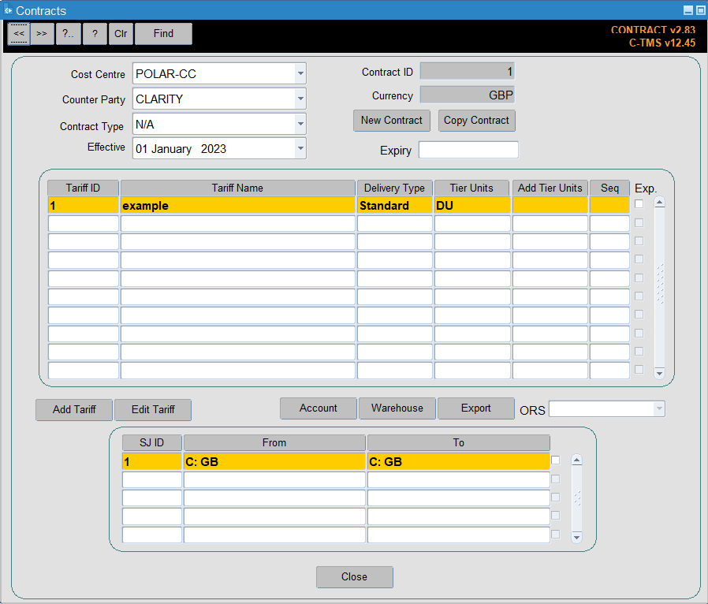
Task: Click the Export button
Action: click(x=476, y=408)
